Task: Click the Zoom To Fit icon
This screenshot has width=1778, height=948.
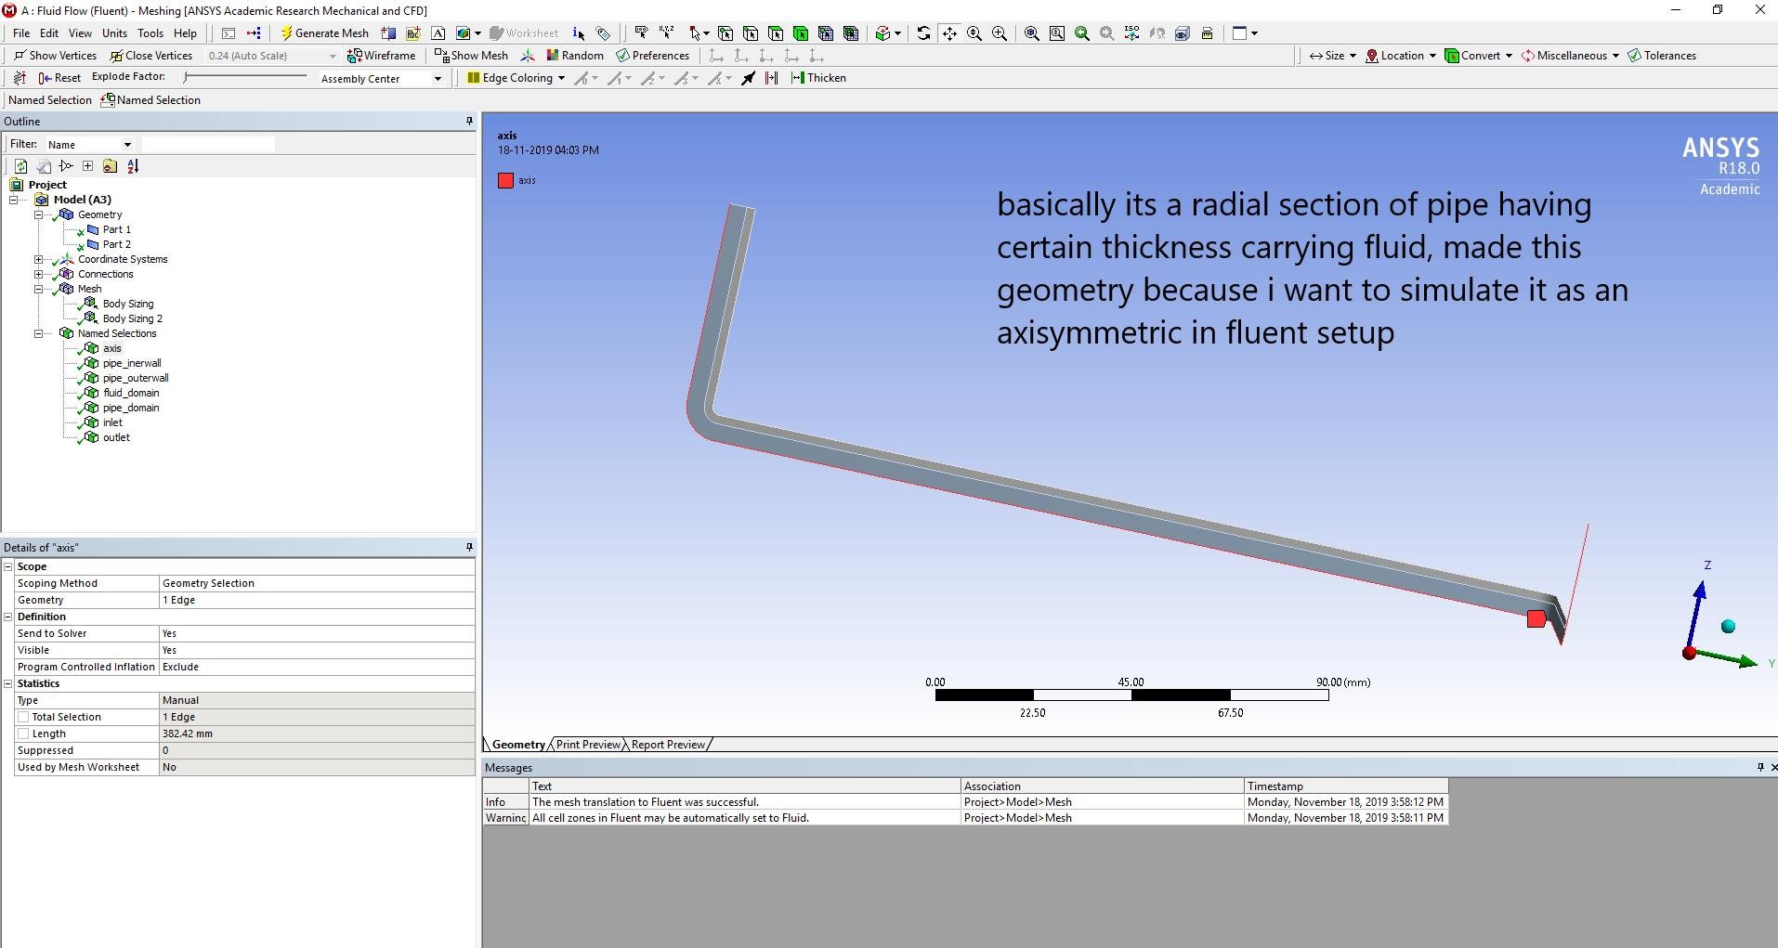Action: tap(1032, 33)
